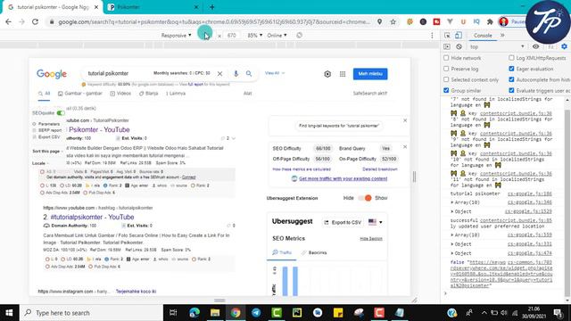The width and height of the screenshot is (571, 321).
Task: Enable Selected context only checkbox
Action: coord(446,79)
